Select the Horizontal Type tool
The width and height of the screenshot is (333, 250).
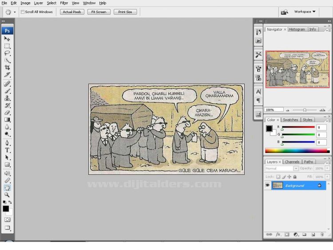(7, 150)
